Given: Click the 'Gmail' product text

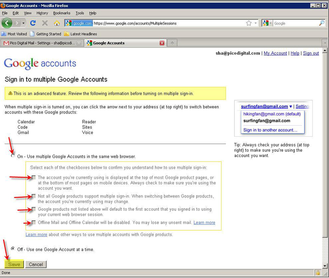Looking at the screenshot, I should point(23,132).
